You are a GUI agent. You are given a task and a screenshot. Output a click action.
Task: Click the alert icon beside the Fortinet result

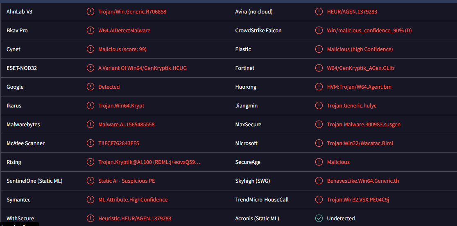click(319, 68)
